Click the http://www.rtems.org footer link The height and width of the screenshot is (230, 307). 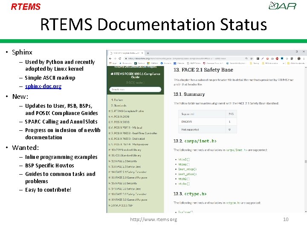click(153, 219)
